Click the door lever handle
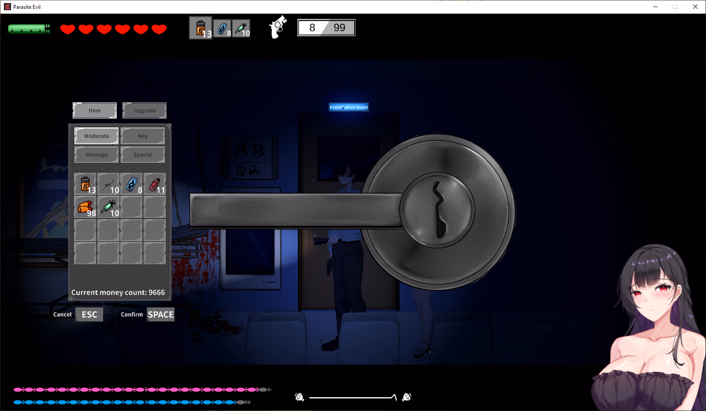Screen dimensions: 706x411 click(296, 210)
